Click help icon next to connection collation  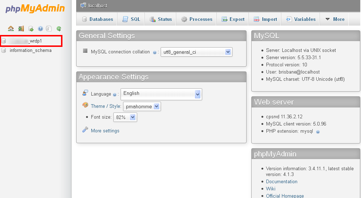pyautogui.click(x=155, y=53)
